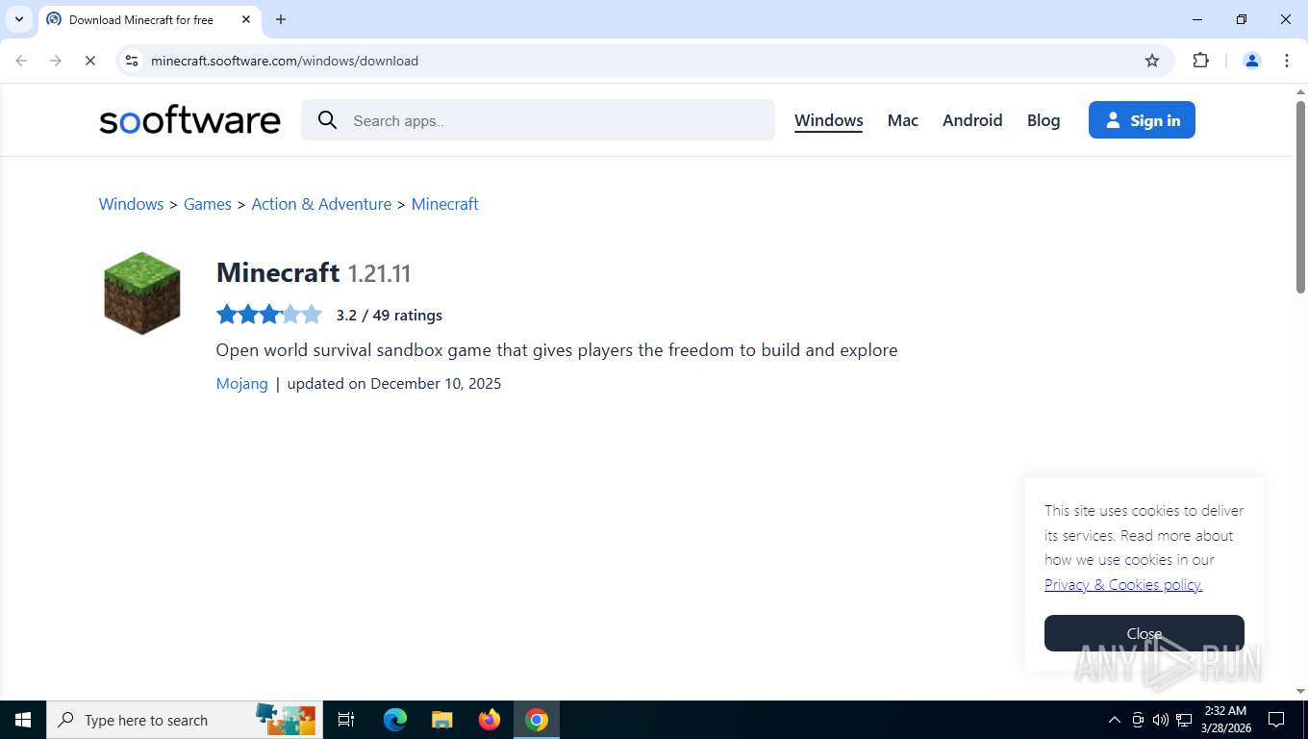Screen dimensions: 1308x739
Task: Close the Download Minecraft for free tab
Action: pyautogui.click(x=246, y=19)
